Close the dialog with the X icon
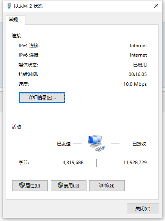The width and height of the screenshot is (165, 221). coord(156,6)
